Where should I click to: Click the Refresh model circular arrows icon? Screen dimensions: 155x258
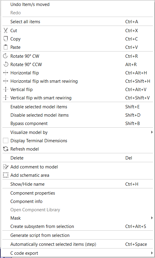coord(6,149)
